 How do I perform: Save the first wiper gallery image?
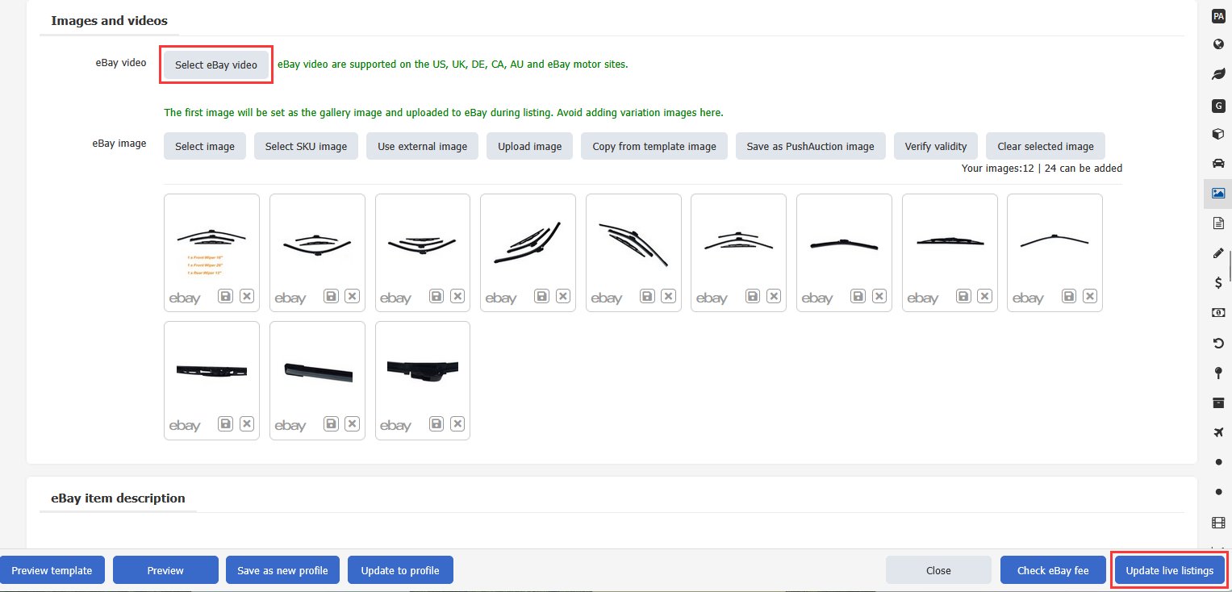(x=226, y=296)
